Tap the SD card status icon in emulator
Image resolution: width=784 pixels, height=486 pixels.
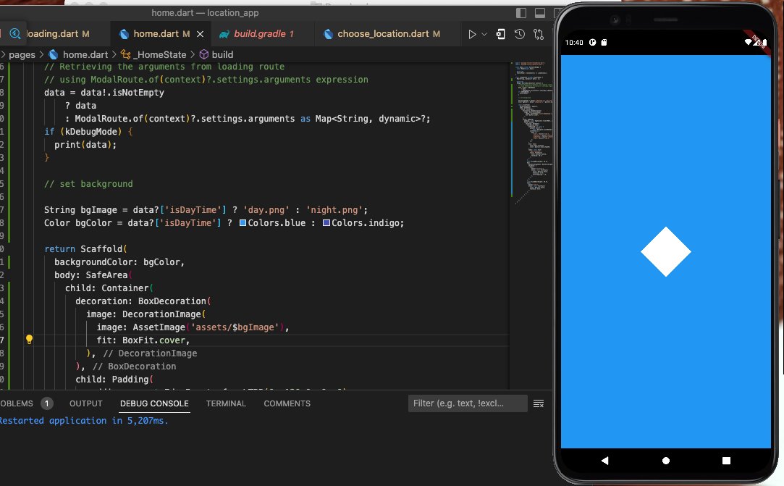pos(604,43)
